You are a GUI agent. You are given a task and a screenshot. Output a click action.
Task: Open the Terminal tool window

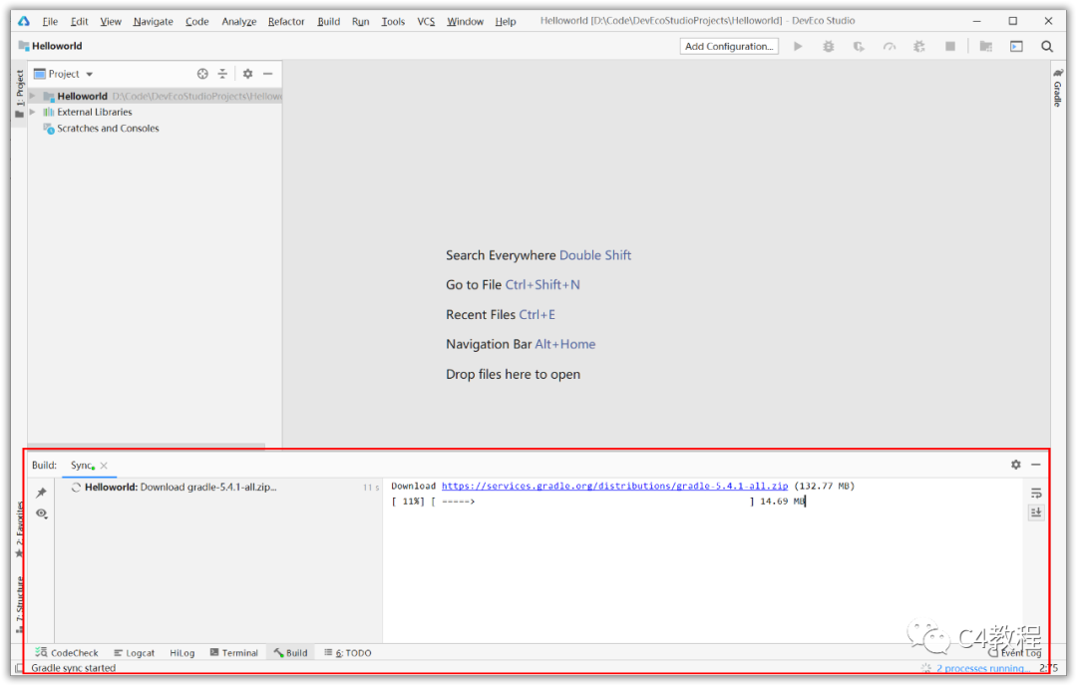click(234, 653)
